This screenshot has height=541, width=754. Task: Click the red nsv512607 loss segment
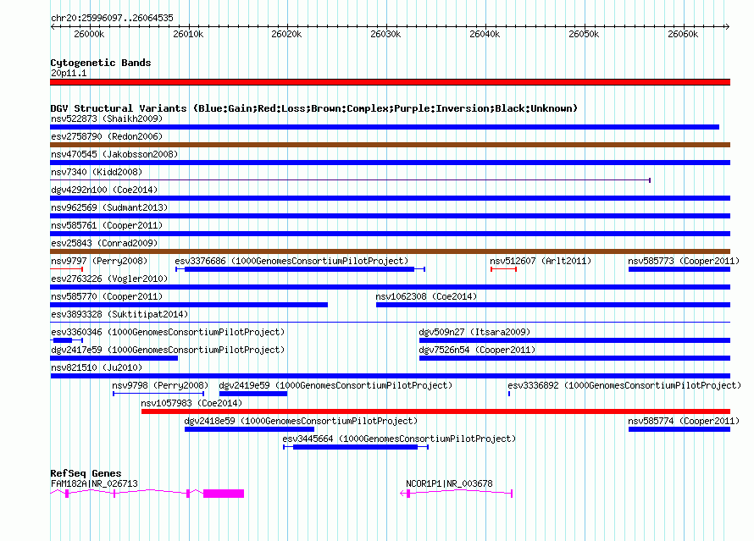[x=503, y=269]
